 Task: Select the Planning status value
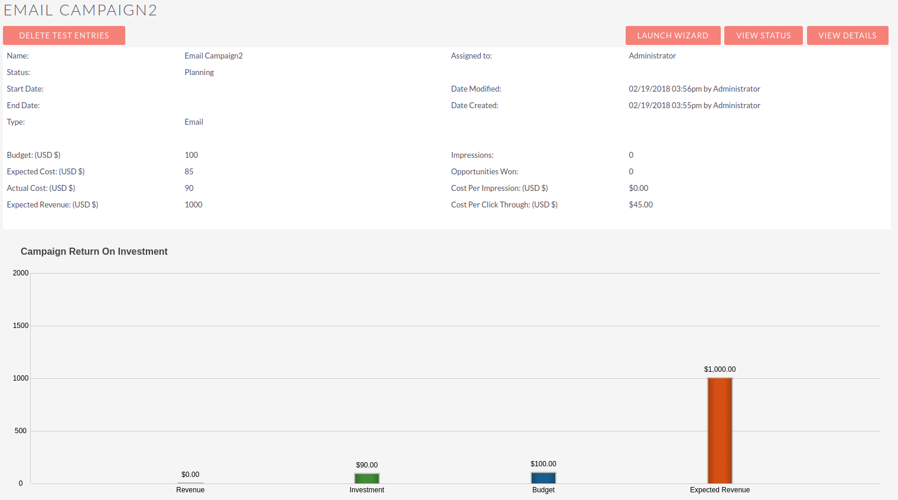coord(199,72)
